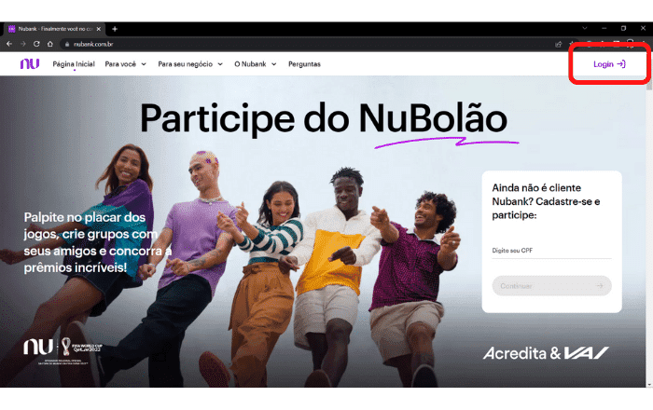Image resolution: width=653 pixels, height=410 pixels.
Task: Select the Nubank browser tab
Action: click(x=54, y=29)
